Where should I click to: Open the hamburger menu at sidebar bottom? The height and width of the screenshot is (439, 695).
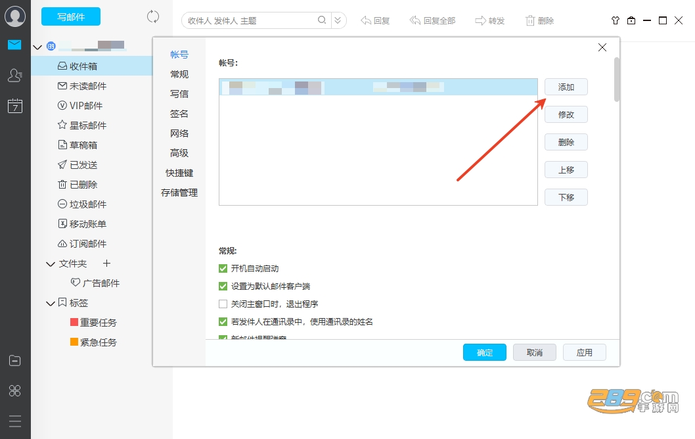15,421
